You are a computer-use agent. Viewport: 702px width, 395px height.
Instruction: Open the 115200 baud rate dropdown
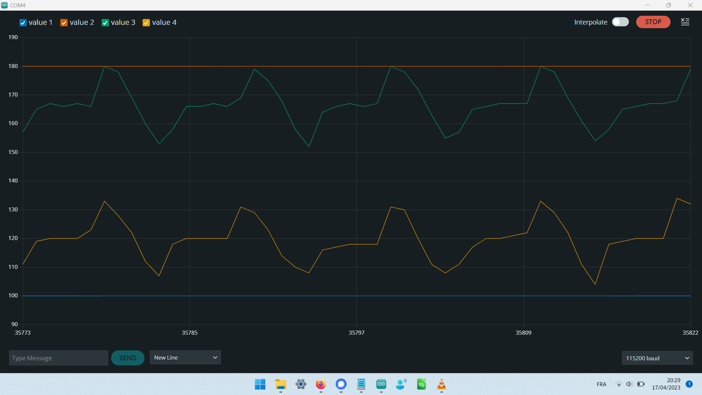click(x=657, y=358)
